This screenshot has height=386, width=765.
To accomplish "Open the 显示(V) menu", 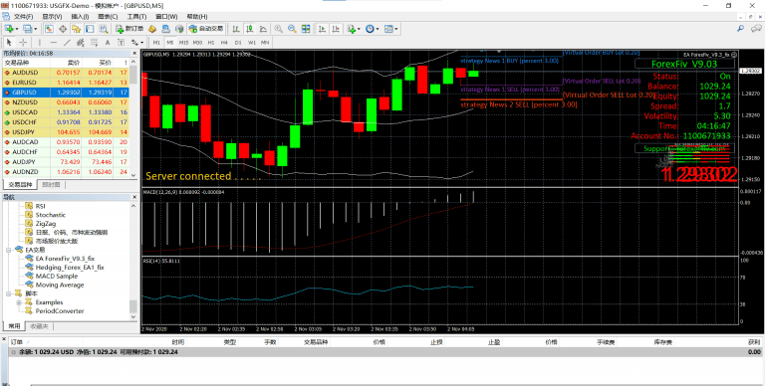I will 52,17.
